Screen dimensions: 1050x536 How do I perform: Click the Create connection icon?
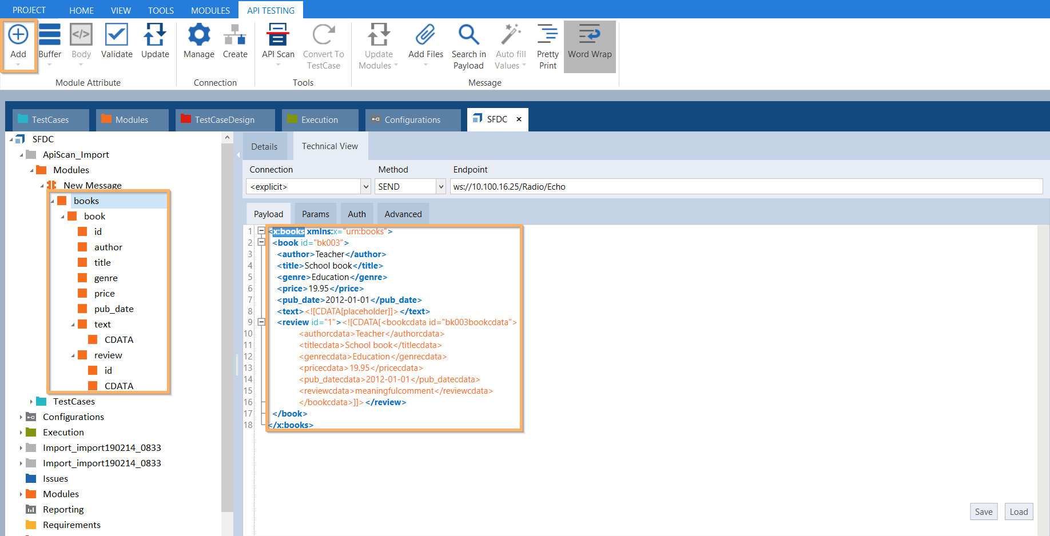click(x=235, y=35)
